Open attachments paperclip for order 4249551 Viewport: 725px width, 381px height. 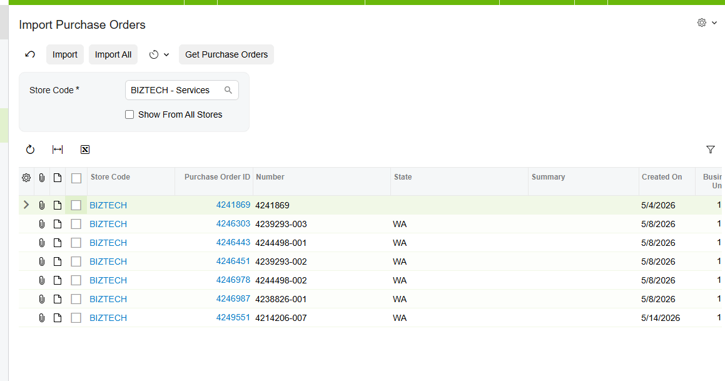[x=42, y=318]
